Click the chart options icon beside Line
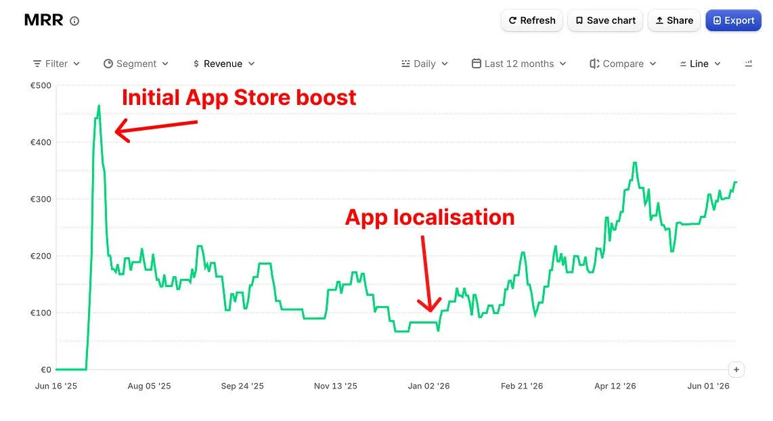The height and width of the screenshot is (421, 773). tap(749, 64)
